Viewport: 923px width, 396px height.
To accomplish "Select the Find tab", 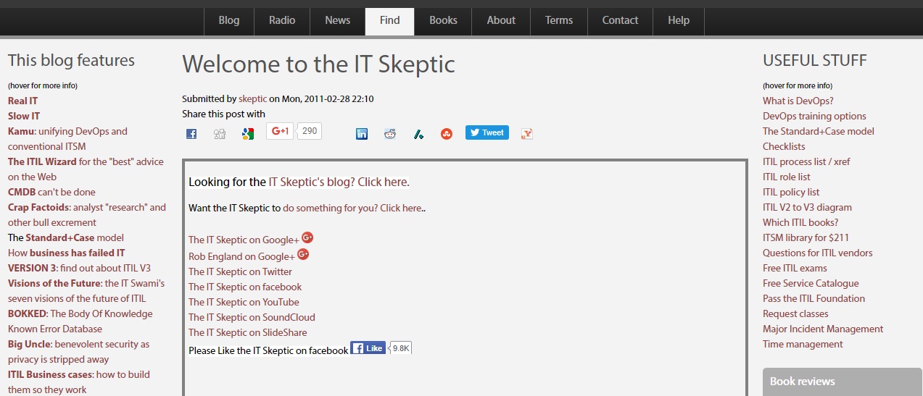I will click(390, 20).
